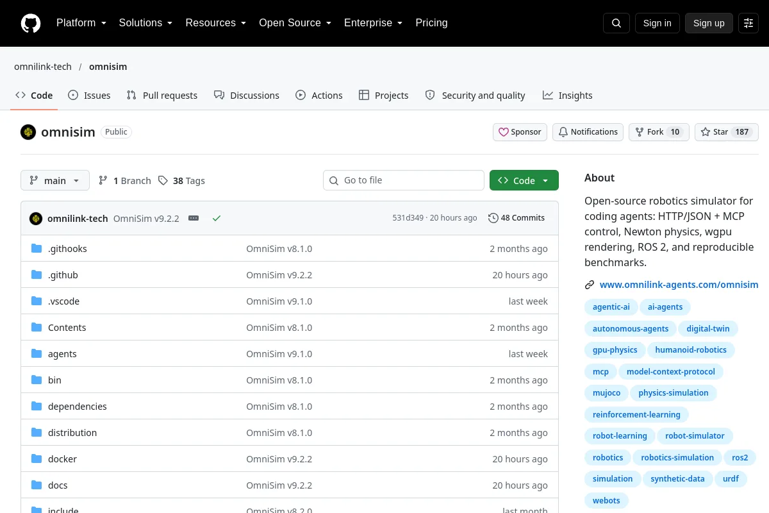The width and height of the screenshot is (769, 513).
Task: View the 1 Branch link
Action: [125, 181]
